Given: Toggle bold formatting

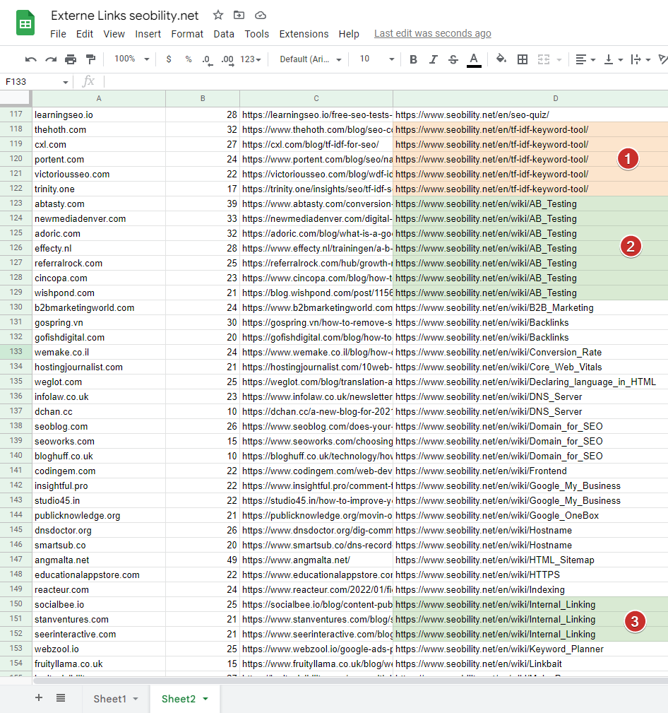Looking at the screenshot, I should point(413,59).
